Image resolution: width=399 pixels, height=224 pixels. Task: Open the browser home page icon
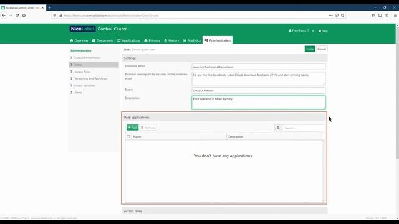[24, 15]
